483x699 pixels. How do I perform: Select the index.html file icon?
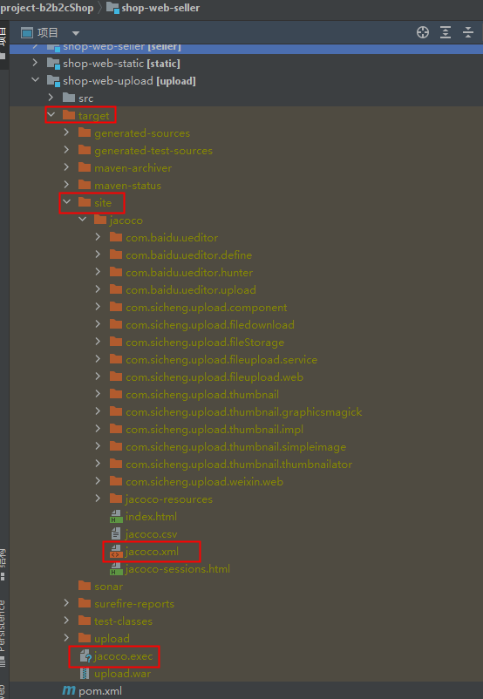point(116,517)
